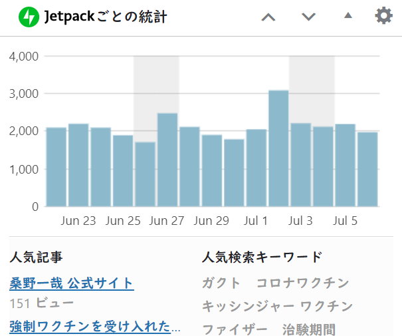This screenshot has height=336, width=402.
Task: Click the Jetpackごとの統計 widget title
Action: pos(106,17)
